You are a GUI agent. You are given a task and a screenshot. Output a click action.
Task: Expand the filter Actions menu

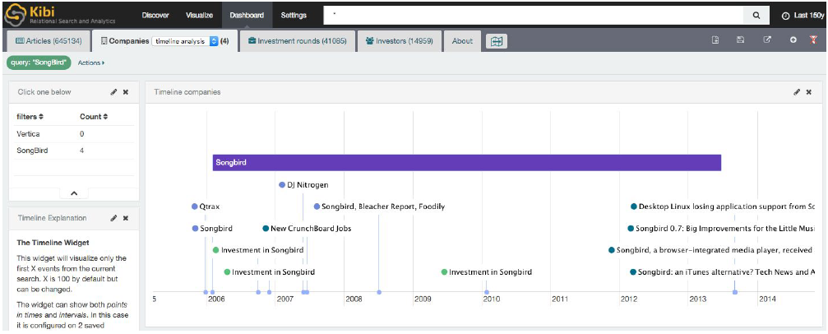[x=90, y=63]
